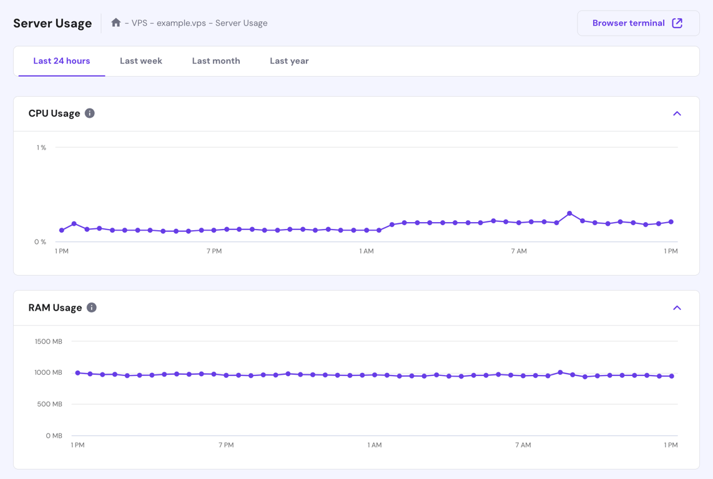Collapse the CPU Usage panel chevron

point(677,114)
